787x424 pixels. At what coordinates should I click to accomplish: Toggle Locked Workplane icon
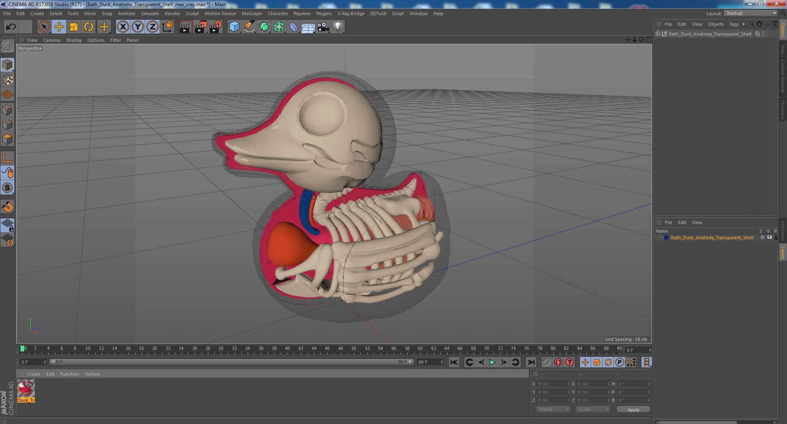tap(7, 225)
